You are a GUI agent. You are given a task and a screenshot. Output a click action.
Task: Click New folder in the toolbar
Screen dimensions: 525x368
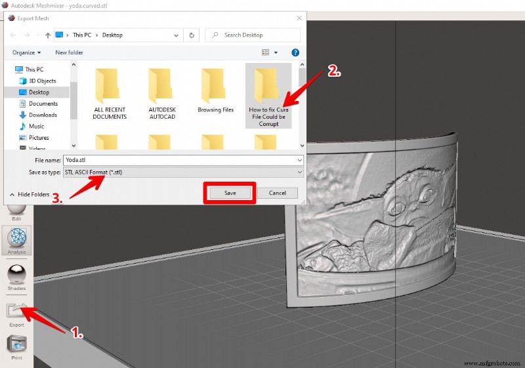[x=69, y=52]
